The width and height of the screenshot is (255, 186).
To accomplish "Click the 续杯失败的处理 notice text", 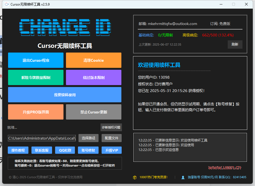I will pos(65,163).
